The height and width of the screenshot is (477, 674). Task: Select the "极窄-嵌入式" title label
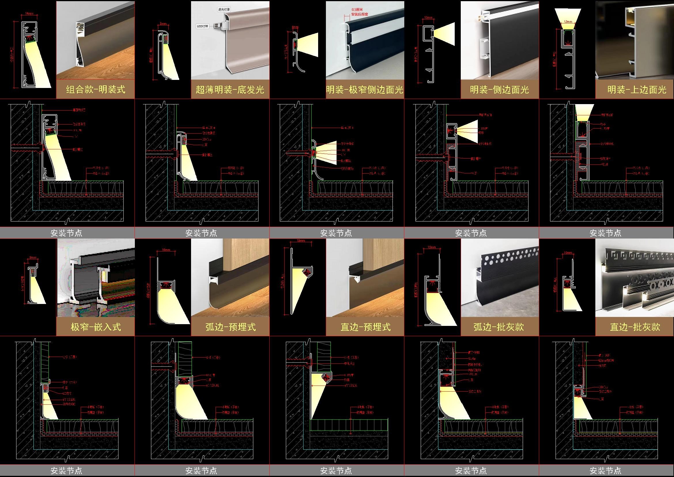pyautogui.click(x=96, y=327)
